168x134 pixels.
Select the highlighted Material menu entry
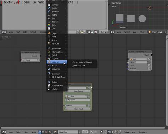pos(57,62)
